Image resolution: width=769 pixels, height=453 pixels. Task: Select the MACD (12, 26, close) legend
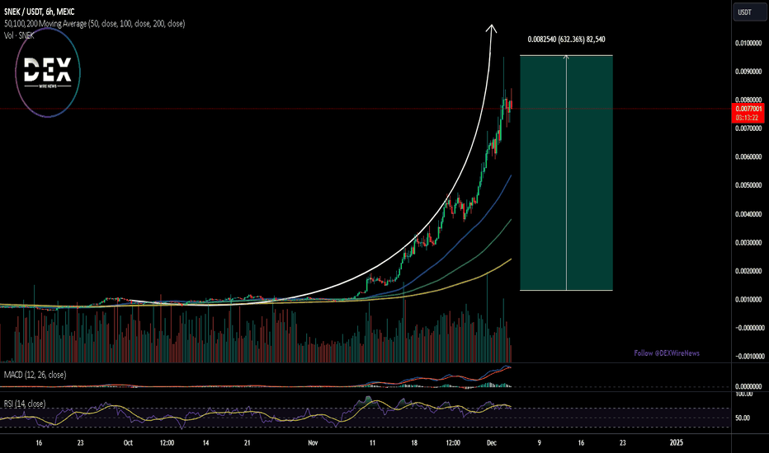(x=35, y=375)
